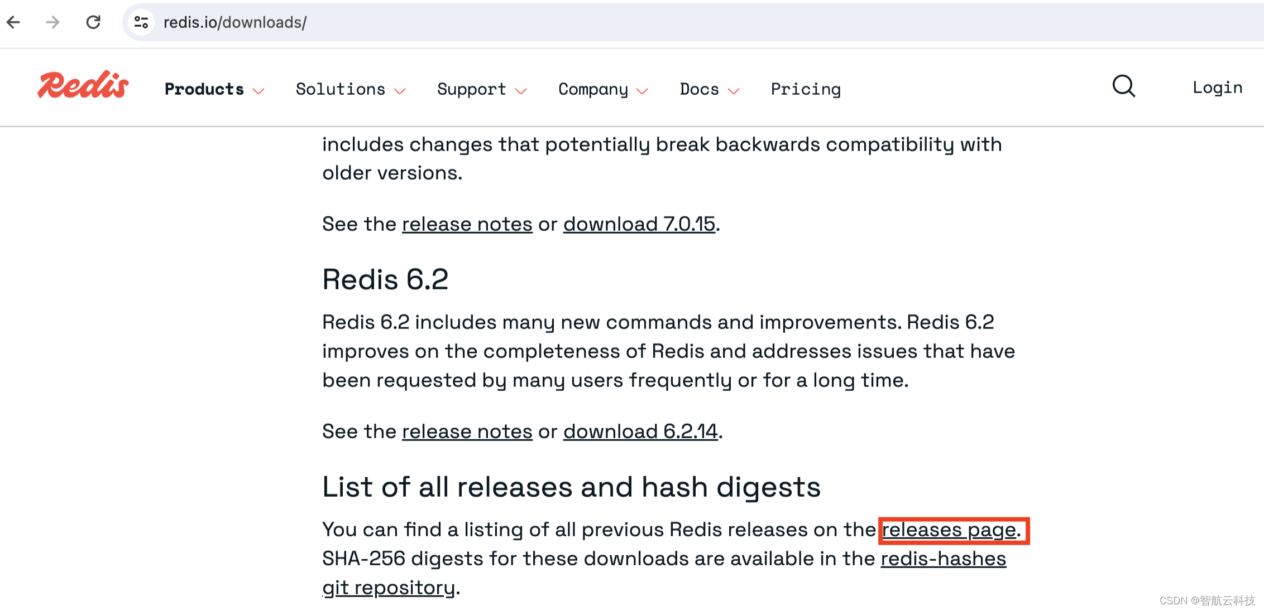The height and width of the screenshot is (611, 1264).
Task: Go to the Pricing page
Action: tap(806, 89)
